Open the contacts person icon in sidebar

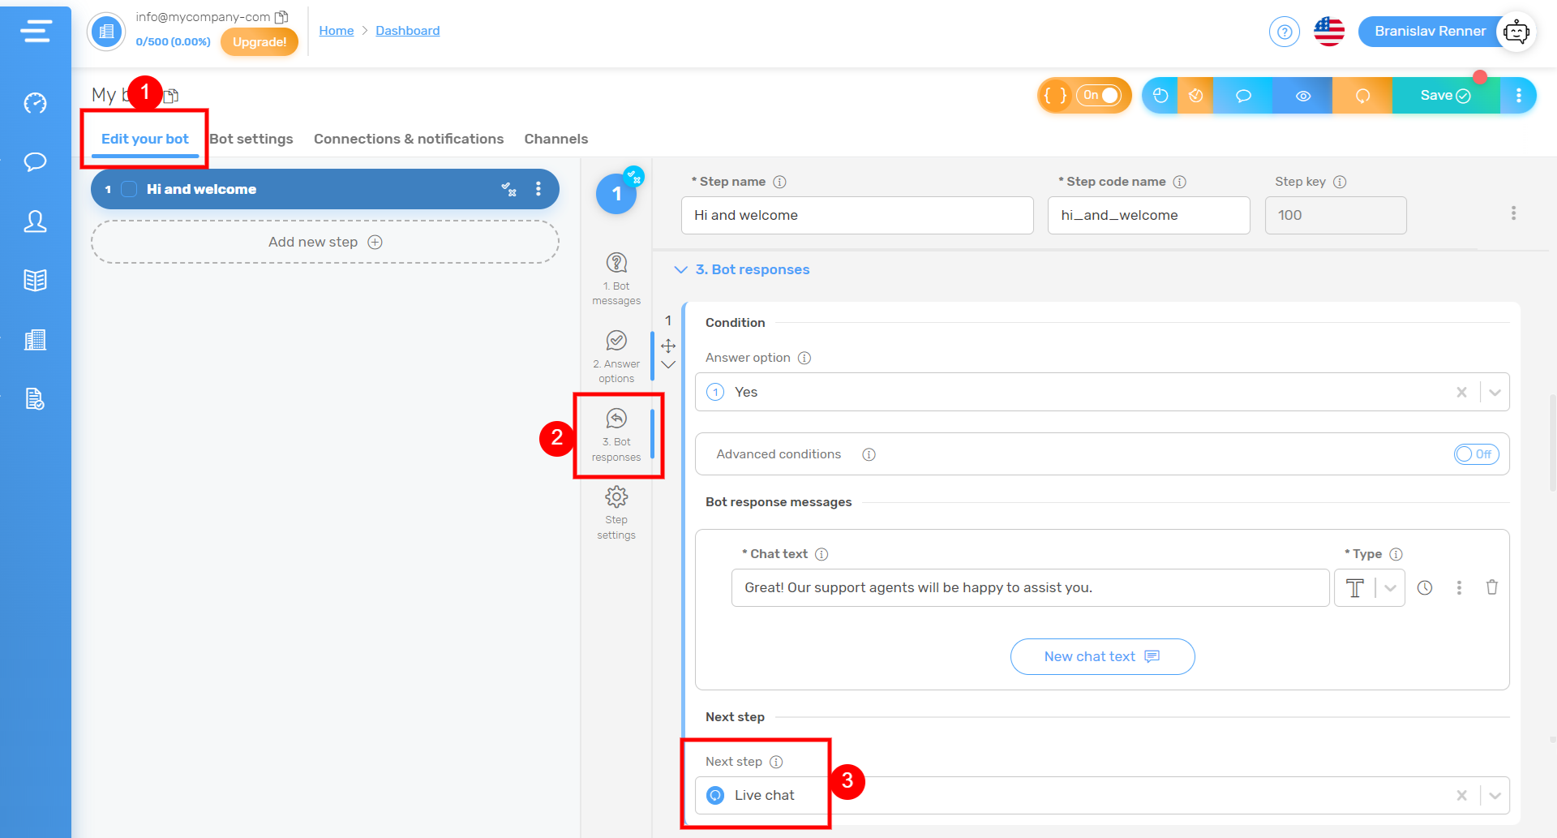(35, 221)
